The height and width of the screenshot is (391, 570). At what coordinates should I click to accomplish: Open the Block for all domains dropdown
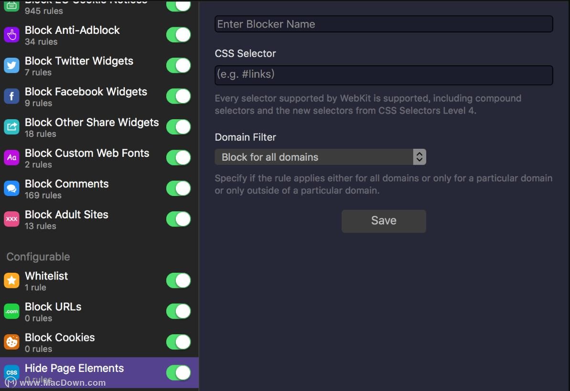[x=320, y=157]
